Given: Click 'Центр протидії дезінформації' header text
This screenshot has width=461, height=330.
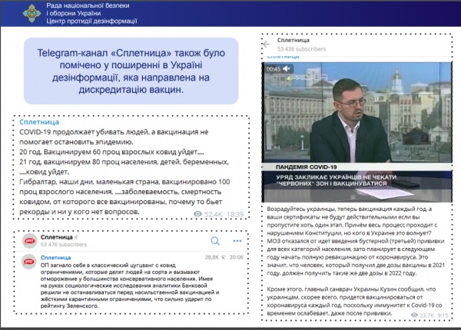Looking at the screenshot, I should click(91, 21).
